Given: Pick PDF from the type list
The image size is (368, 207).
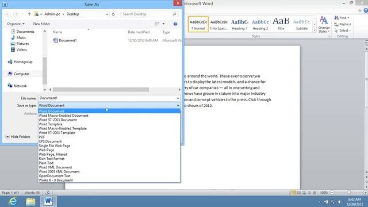Looking at the screenshot, I should 109,137.
